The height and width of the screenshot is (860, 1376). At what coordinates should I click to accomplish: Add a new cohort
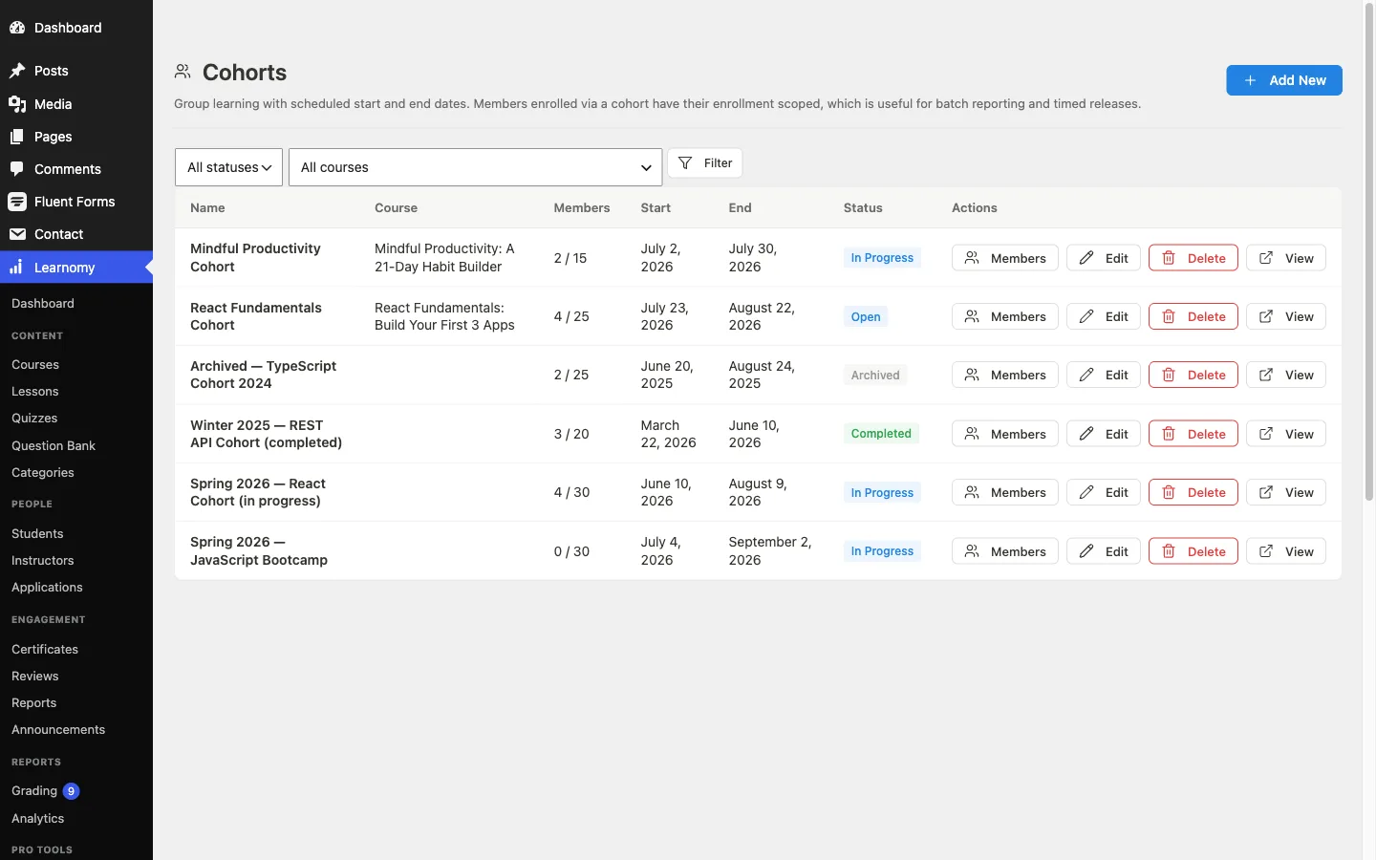1284,80
